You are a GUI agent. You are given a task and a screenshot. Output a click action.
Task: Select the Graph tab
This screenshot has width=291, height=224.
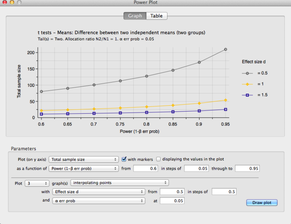point(135,16)
